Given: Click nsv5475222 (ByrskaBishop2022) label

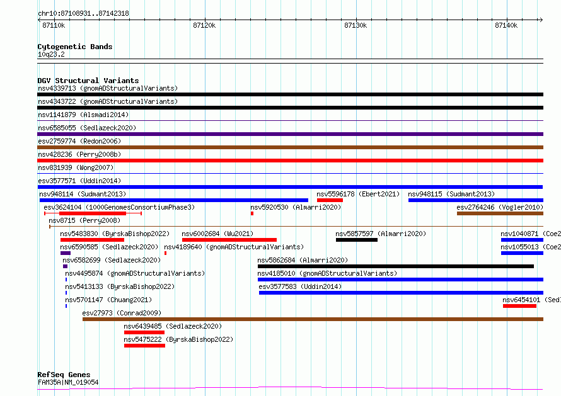Looking at the screenshot, I should pyautogui.click(x=178, y=339).
